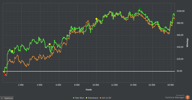The image size is (192, 100).
Task: Expand the Options panel
Action: [7, 98]
